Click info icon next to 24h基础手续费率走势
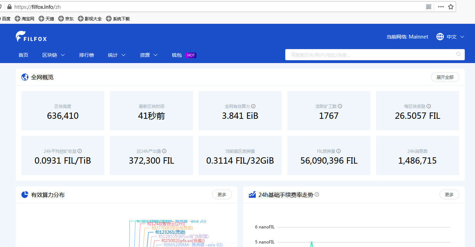Screen dimensions: 475x247 coord(317,194)
